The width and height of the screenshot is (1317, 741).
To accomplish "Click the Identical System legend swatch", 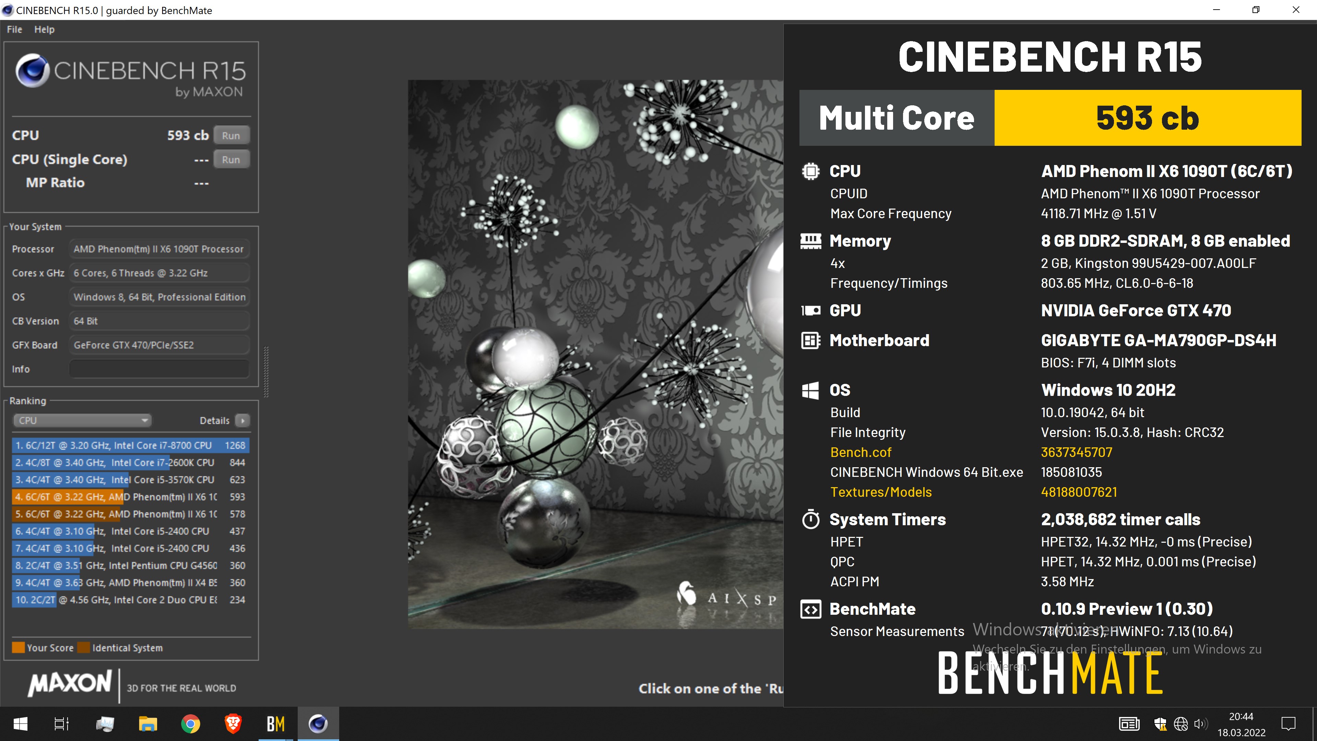I will pos(84,647).
